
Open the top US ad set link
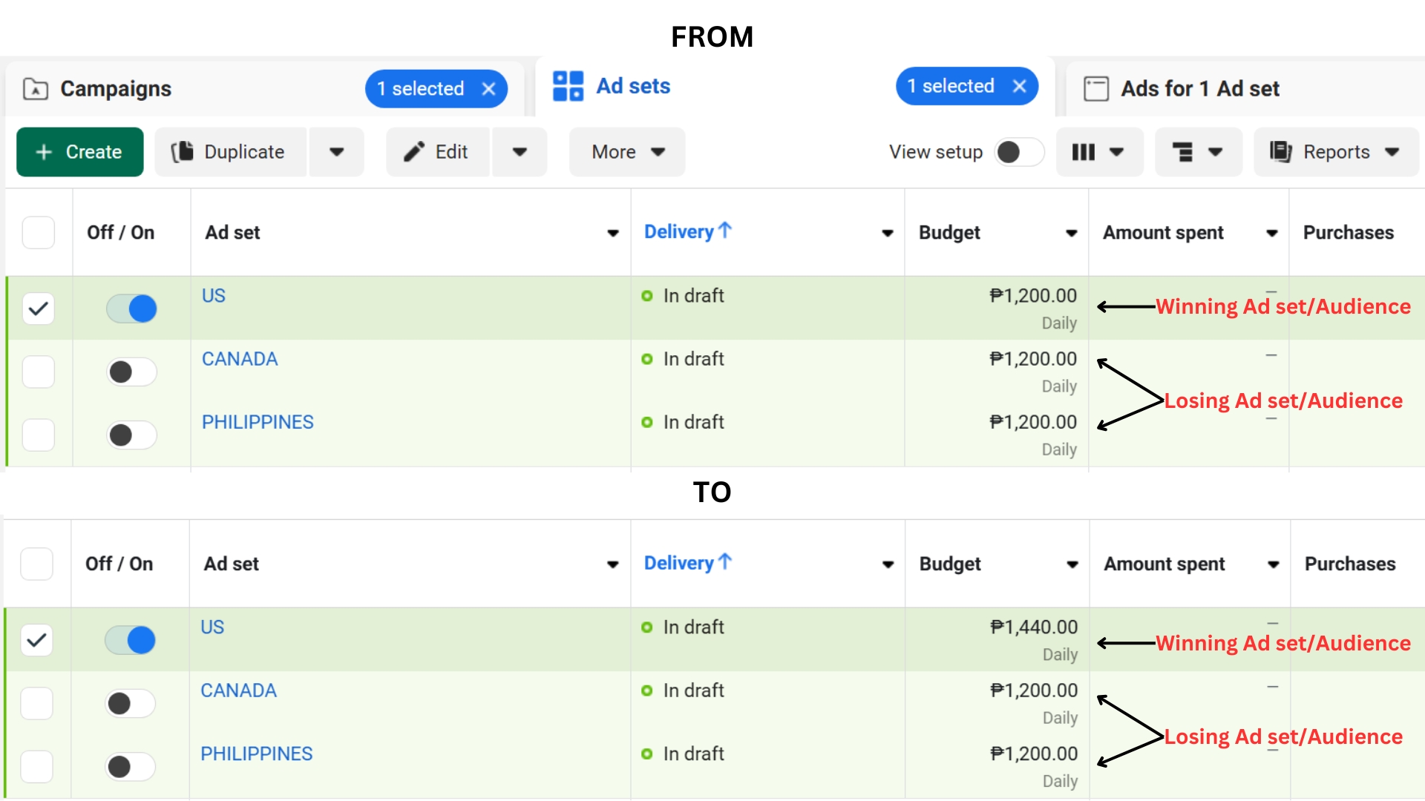pyautogui.click(x=214, y=296)
